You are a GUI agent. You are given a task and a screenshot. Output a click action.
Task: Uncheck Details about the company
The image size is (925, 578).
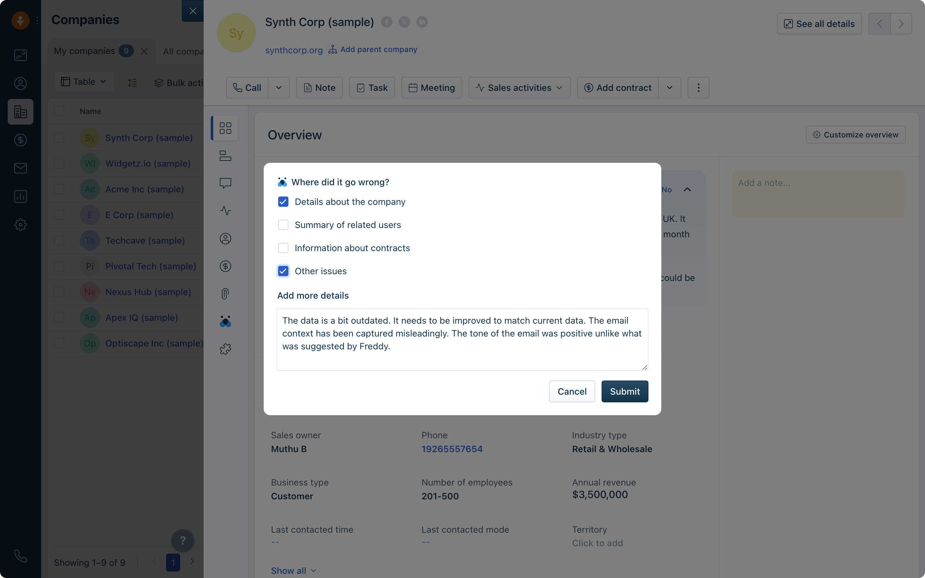pos(283,202)
